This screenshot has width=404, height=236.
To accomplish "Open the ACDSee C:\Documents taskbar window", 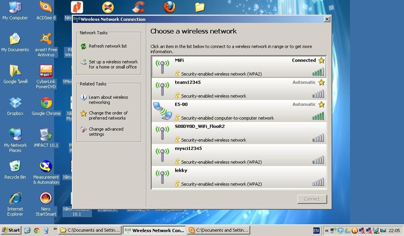I will [219, 230].
